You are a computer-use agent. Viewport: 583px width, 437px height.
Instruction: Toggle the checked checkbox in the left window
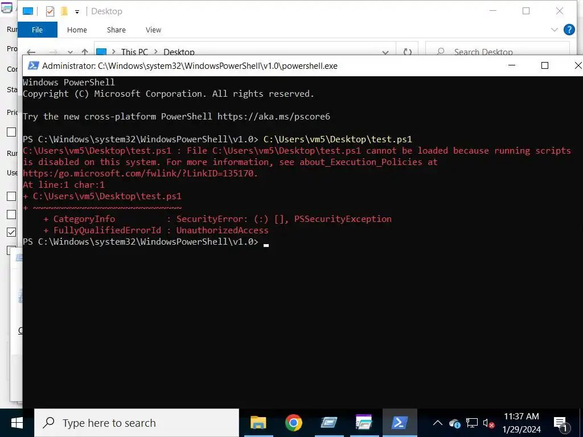tap(11, 232)
